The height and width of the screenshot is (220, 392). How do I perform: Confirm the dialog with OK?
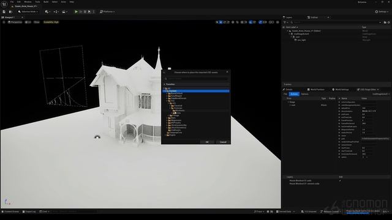(207, 142)
